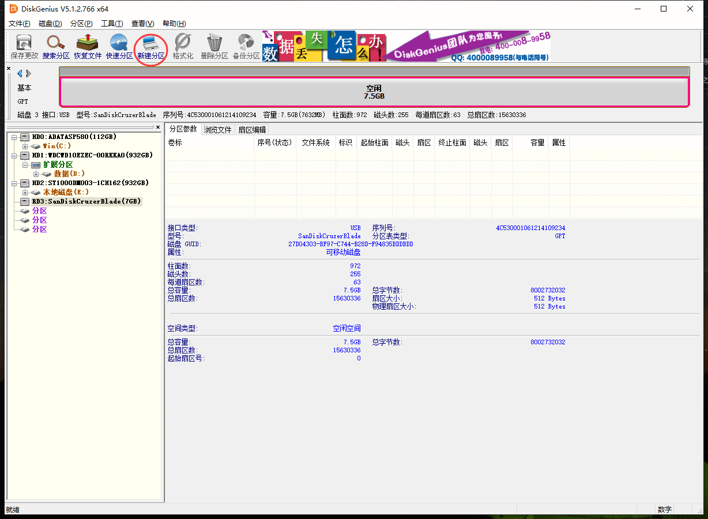The width and height of the screenshot is (708, 519).
Task: Open the 工具(T) menu
Action: pyautogui.click(x=111, y=24)
